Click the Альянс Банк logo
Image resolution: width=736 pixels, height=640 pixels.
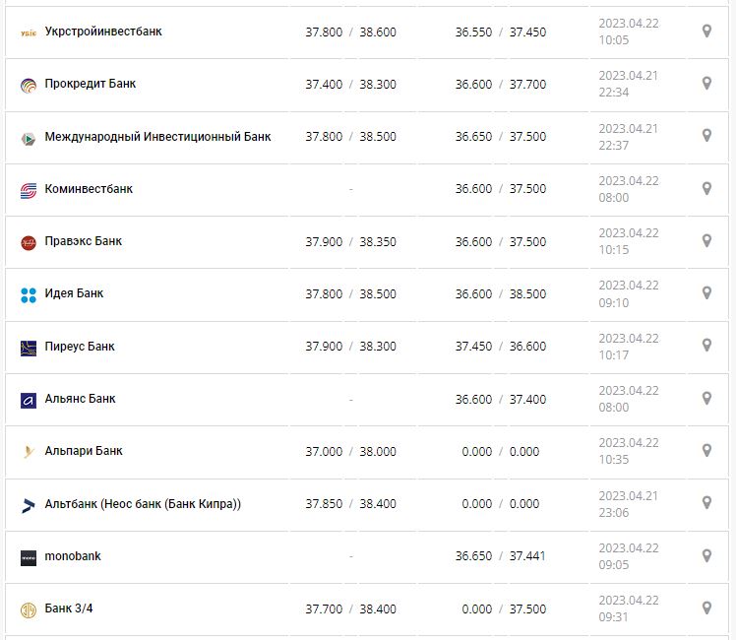click(28, 400)
